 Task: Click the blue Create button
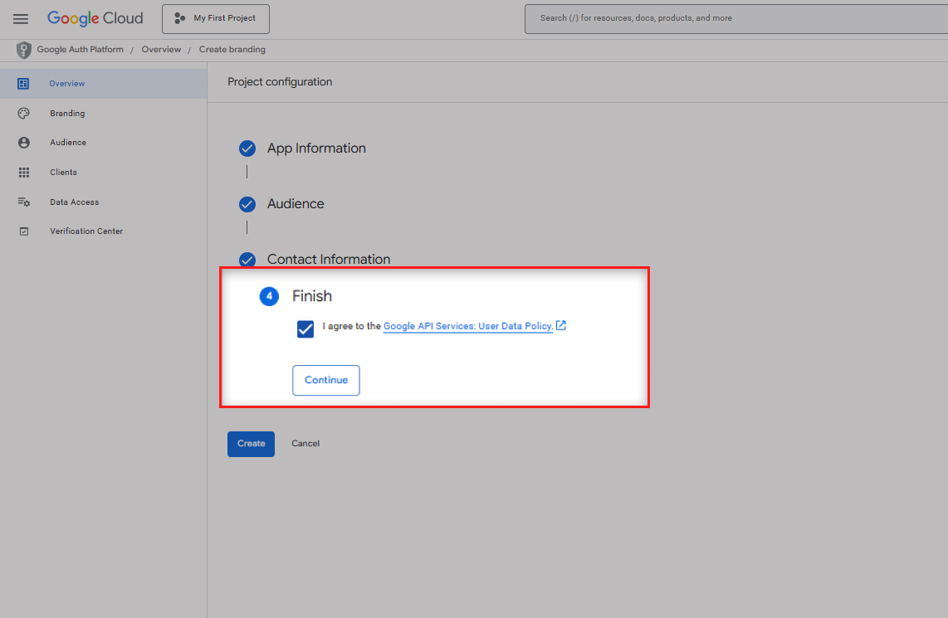point(251,444)
